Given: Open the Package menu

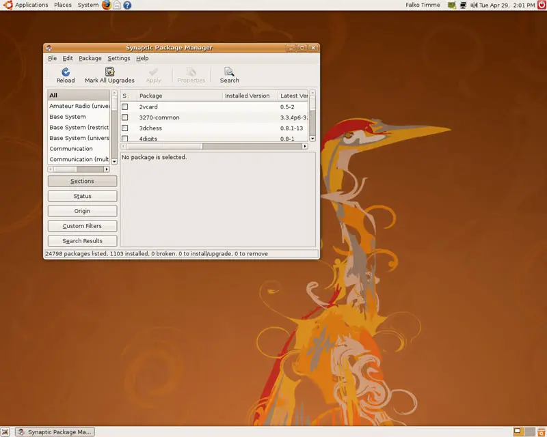Looking at the screenshot, I should click(x=90, y=59).
